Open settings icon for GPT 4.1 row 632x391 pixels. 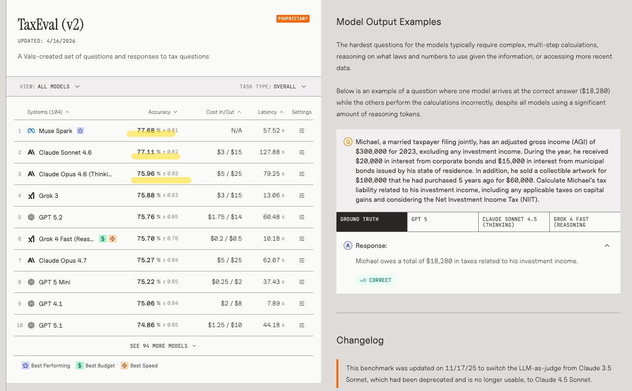pos(302,304)
